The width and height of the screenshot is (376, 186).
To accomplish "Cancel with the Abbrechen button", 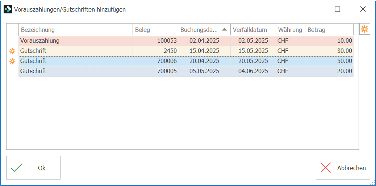I will [x=343, y=168].
